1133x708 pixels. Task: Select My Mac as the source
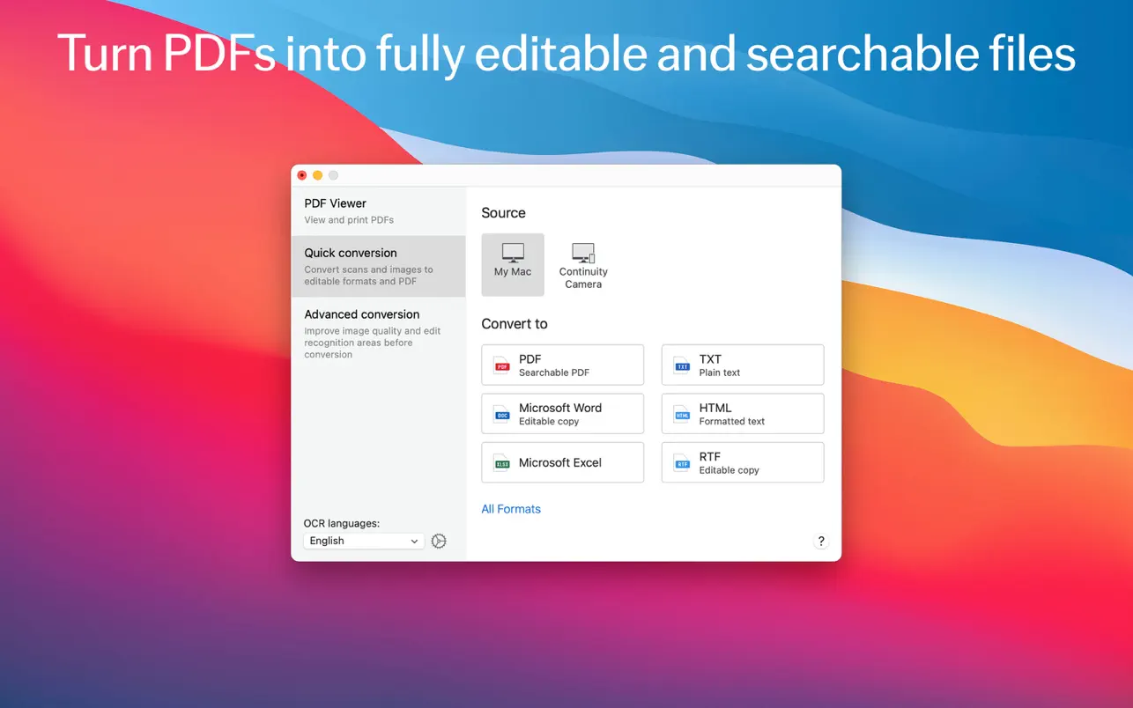[513, 264]
